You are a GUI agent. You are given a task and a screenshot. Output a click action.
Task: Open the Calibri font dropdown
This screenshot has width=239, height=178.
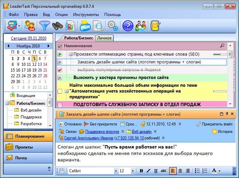tap(116, 171)
